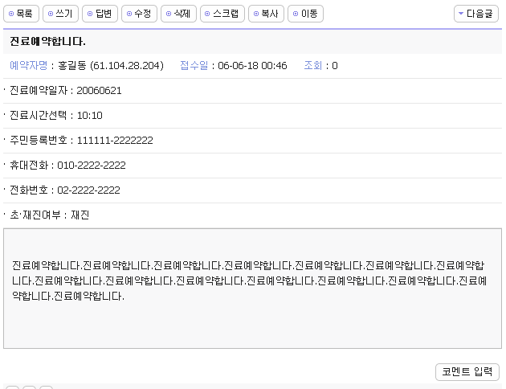
Task: Click the 예약자명 label
Action: pos(29,65)
